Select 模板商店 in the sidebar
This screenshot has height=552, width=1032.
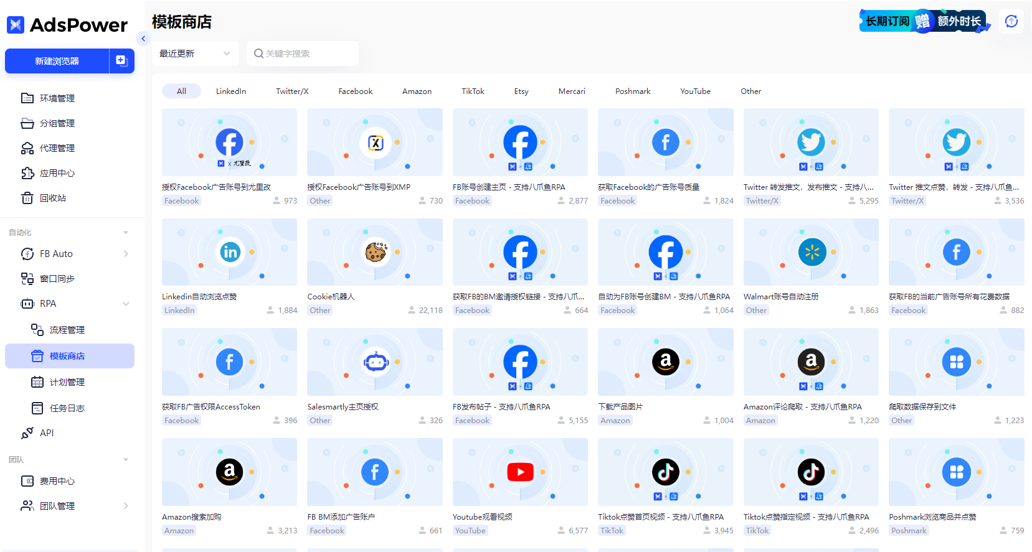point(70,356)
